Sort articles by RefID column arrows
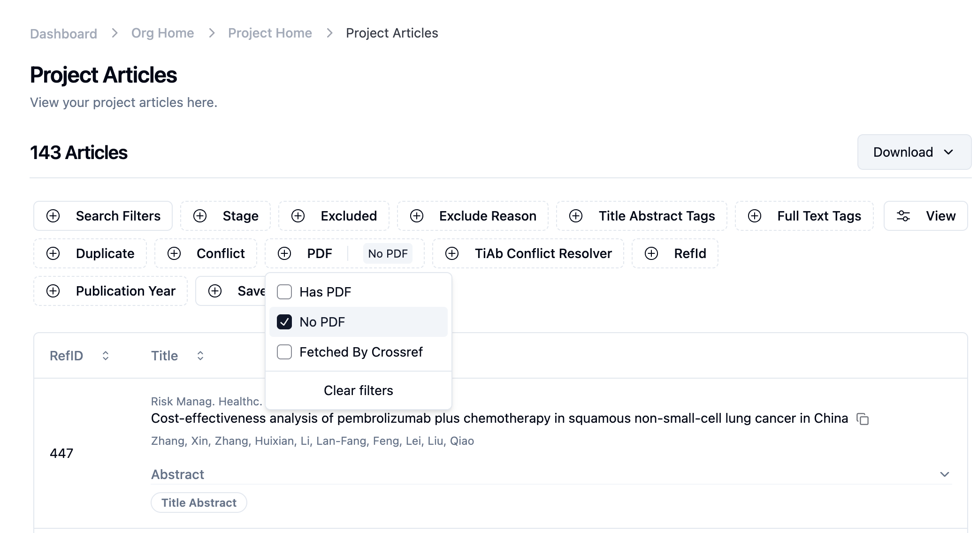This screenshot has height=533, width=978. [106, 356]
